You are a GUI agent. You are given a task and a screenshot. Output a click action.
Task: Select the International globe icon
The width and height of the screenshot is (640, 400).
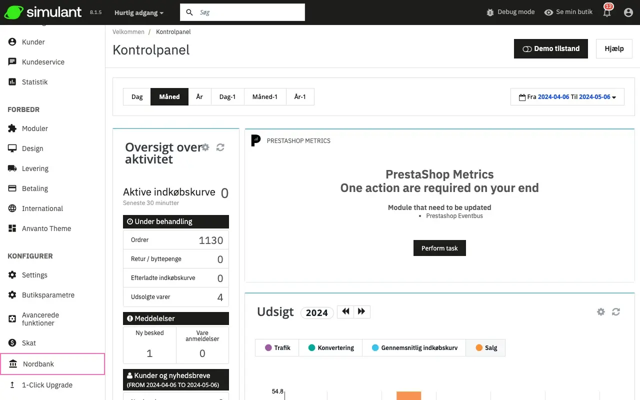(x=11, y=208)
